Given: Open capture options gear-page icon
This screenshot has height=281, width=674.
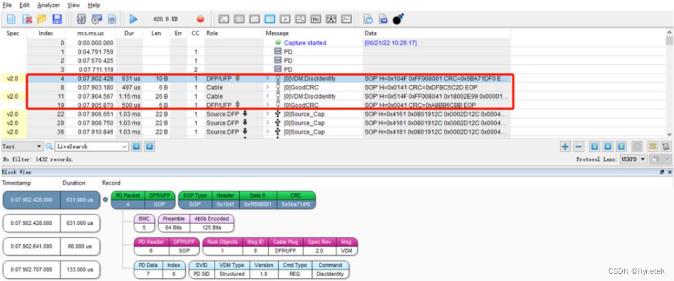Looking at the screenshot, I should (112, 19).
